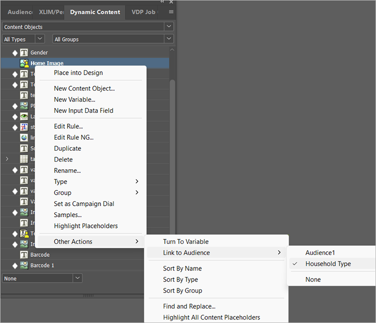Choose New Input Data Field
The height and width of the screenshot is (323, 376).
[x=83, y=111]
